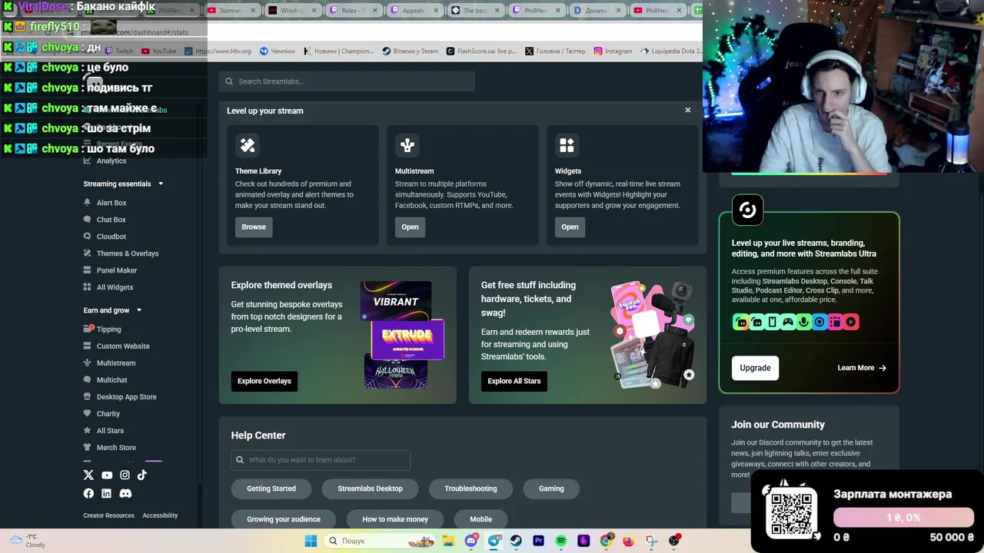The width and height of the screenshot is (984, 553).
Task: Open Creator Resources footer link
Action: coord(109,515)
